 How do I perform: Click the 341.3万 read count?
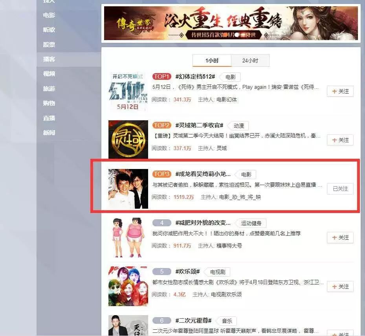pos(182,100)
